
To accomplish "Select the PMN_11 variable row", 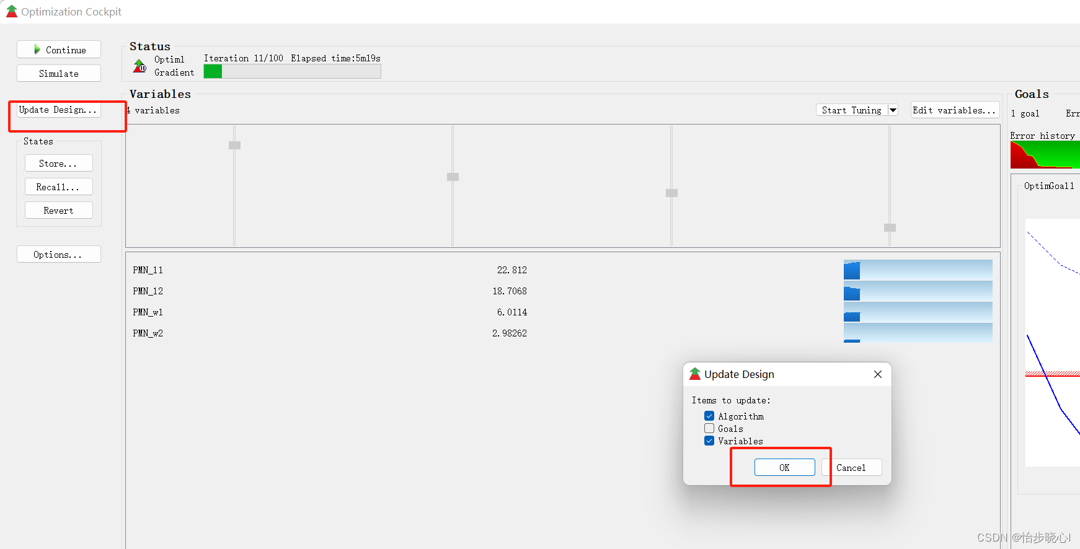I will tap(562, 270).
